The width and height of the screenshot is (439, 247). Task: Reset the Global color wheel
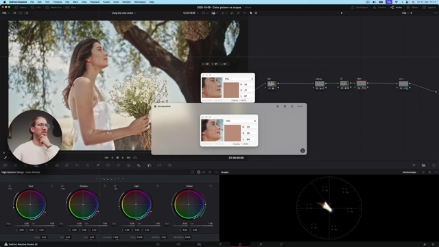pyautogui.click(x=211, y=186)
